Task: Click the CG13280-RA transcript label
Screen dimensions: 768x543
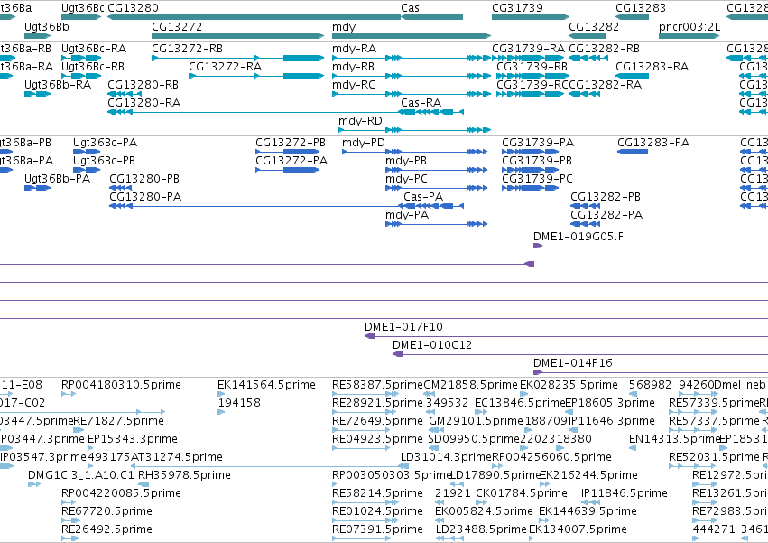Action: pos(144,103)
